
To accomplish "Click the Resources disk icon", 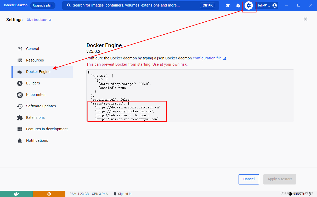I will [x=20, y=60].
